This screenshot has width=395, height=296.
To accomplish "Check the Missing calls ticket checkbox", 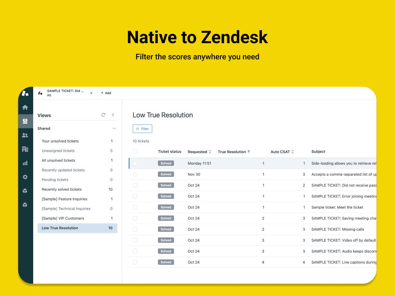I will pos(135,229).
